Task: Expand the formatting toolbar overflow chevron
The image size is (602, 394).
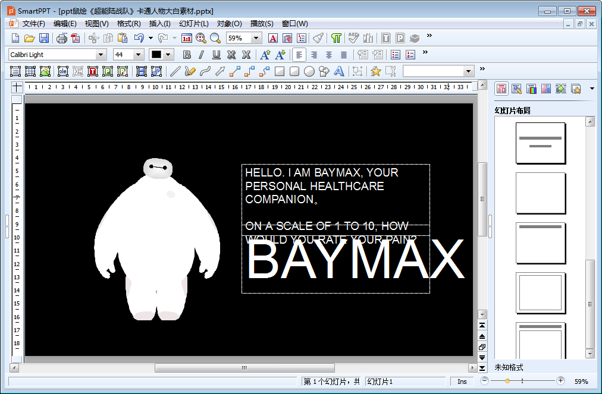Action: [x=425, y=52]
